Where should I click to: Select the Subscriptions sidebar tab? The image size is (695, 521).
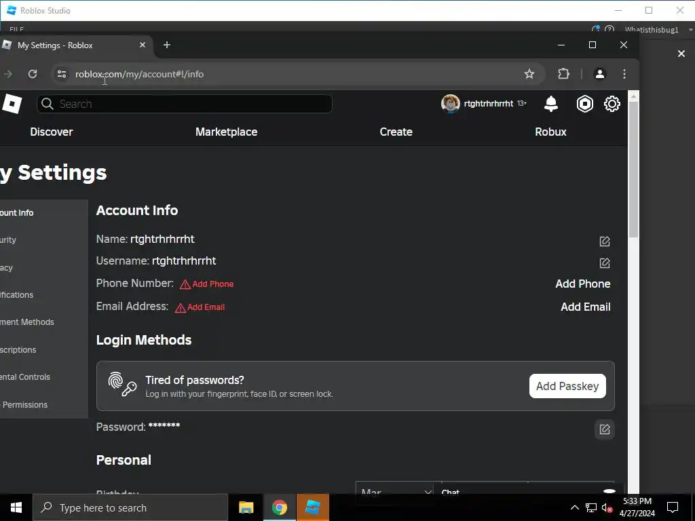tap(44, 349)
